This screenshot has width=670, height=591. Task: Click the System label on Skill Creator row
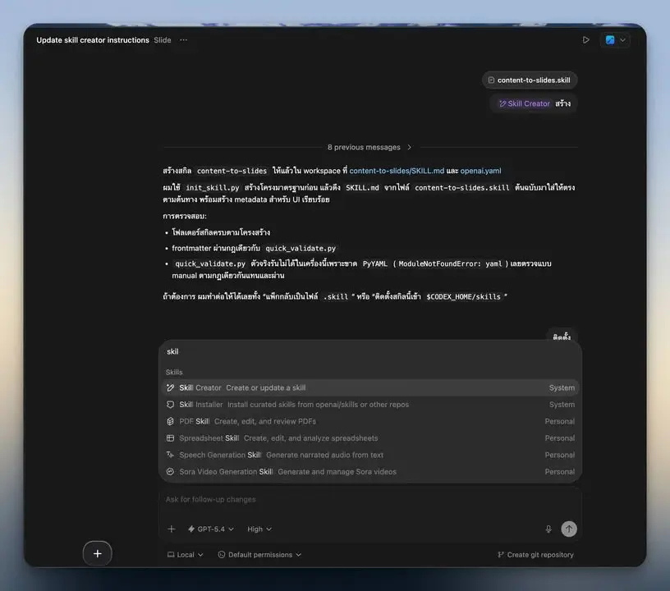[x=562, y=387]
